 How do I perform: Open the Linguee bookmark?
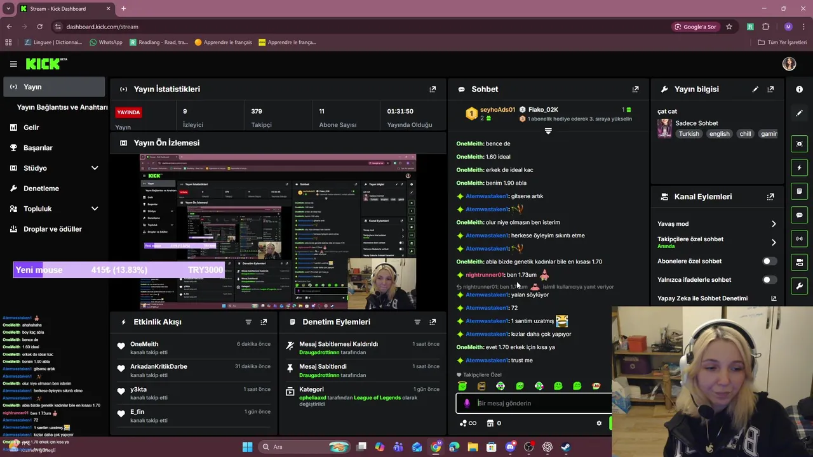pyautogui.click(x=53, y=43)
